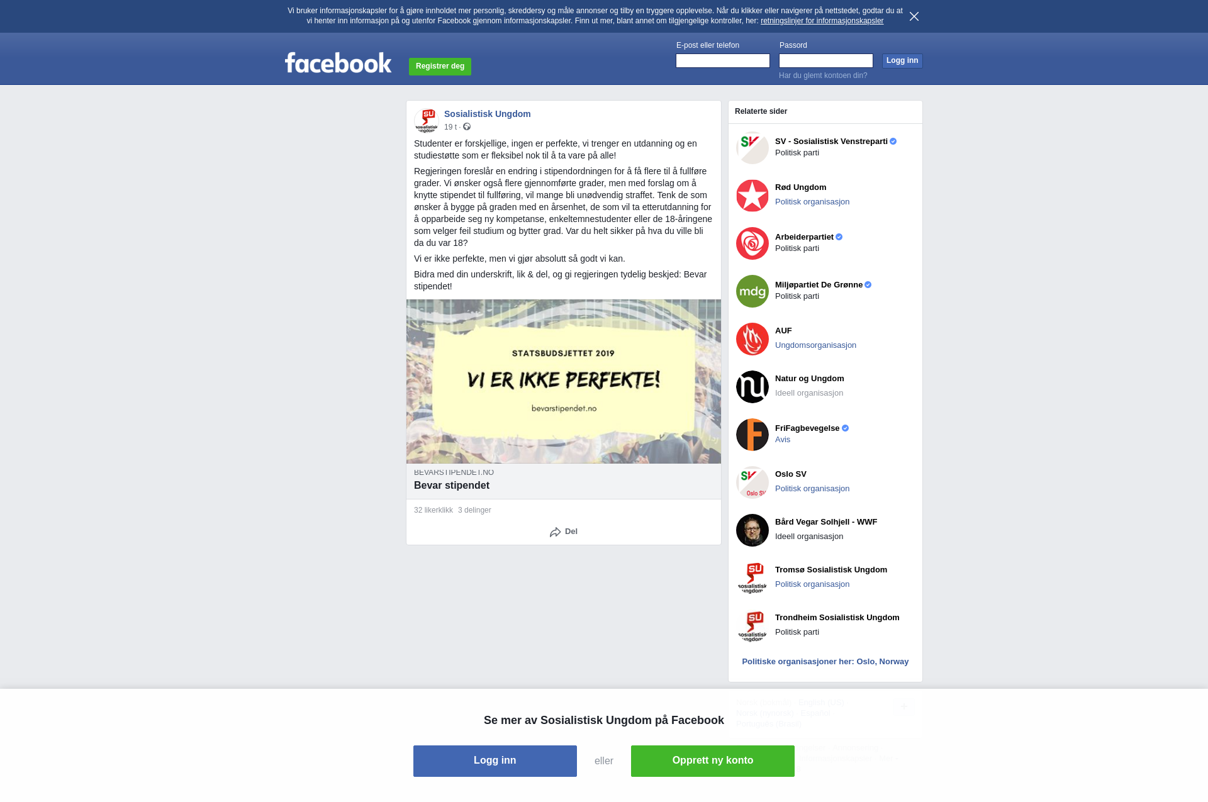Click the E-post eller telefon field
Image resolution: width=1208 pixels, height=802 pixels.
click(723, 60)
